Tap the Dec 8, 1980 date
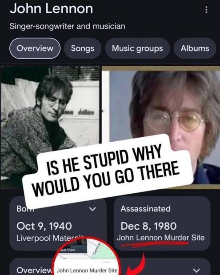 coord(148,226)
